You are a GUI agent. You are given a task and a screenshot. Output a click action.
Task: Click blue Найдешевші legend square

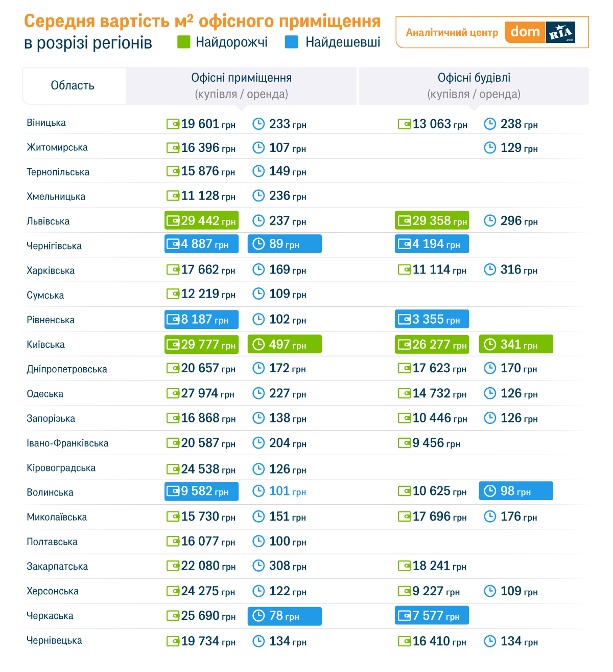pos(292,42)
